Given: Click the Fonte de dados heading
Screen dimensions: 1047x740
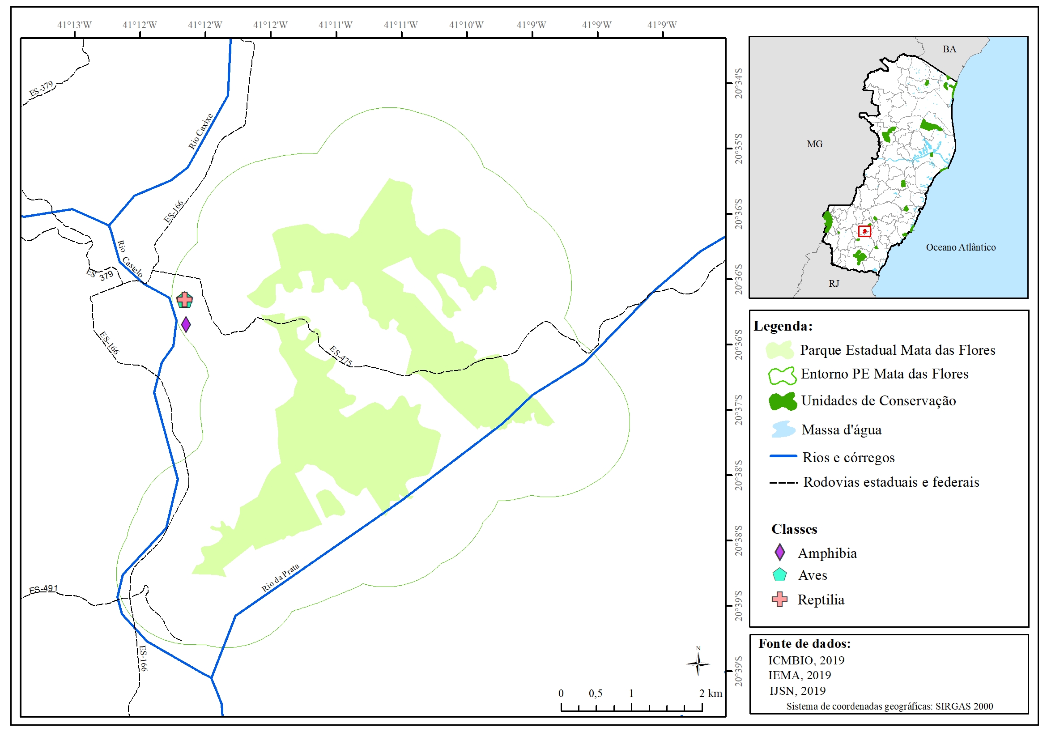Looking at the screenshot, I should click(x=804, y=643).
